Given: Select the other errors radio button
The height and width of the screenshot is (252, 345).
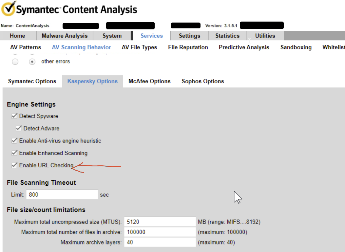Looking at the screenshot, I should [32, 61].
